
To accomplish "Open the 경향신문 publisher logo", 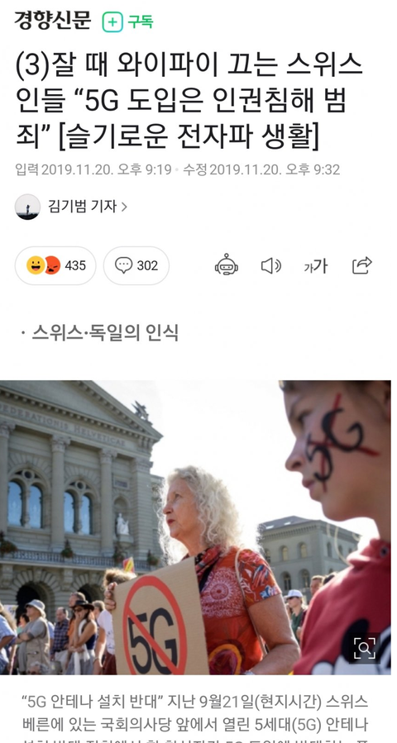I will coord(52,21).
